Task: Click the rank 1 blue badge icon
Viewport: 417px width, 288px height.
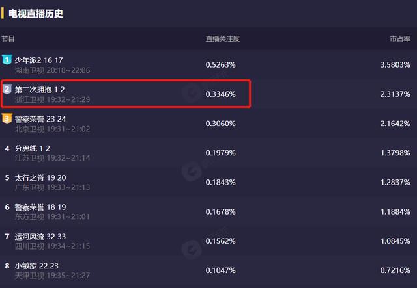Action: click(7, 60)
